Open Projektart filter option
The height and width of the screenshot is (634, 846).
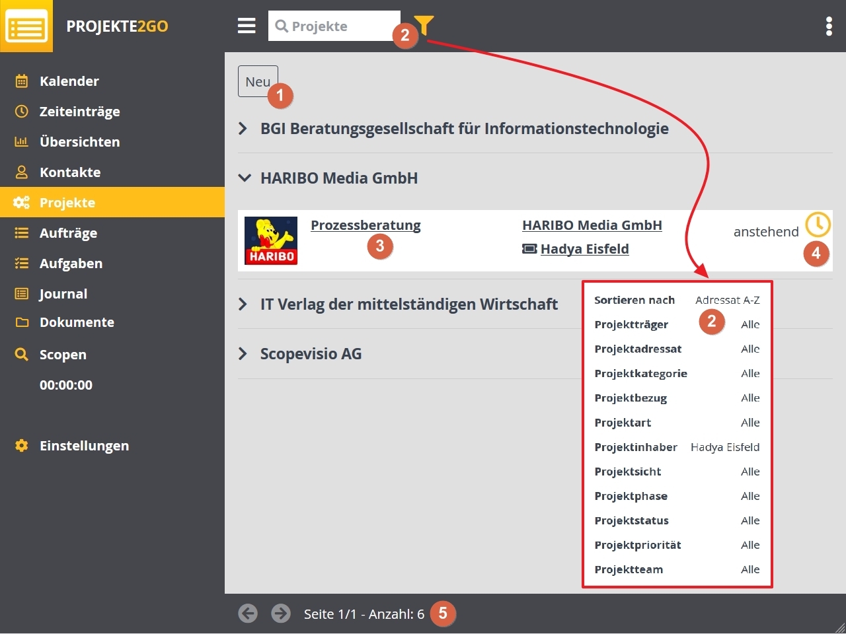[677, 423]
